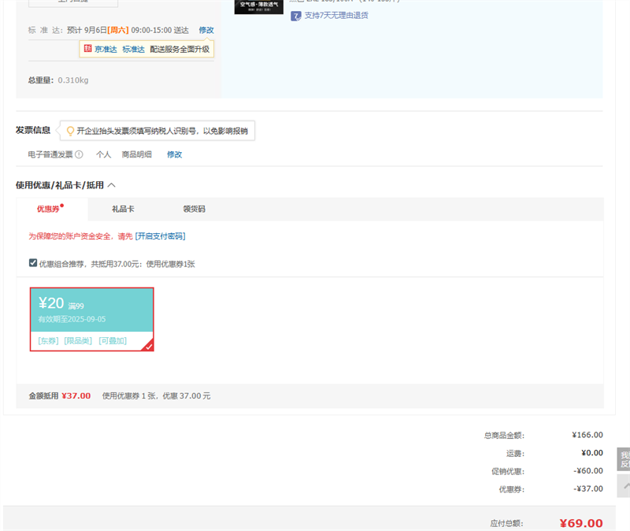Open the 我要反馈 feedback side button

click(624, 459)
